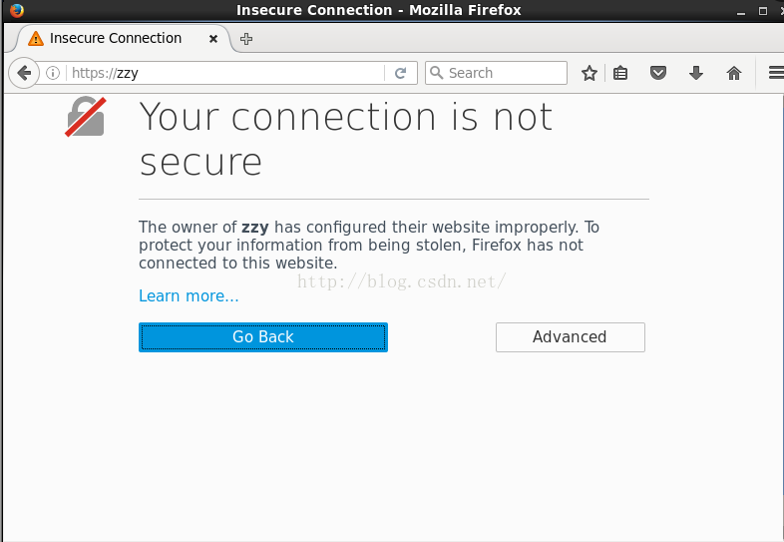Click the Go Back button
This screenshot has height=542, width=784.
click(x=263, y=337)
